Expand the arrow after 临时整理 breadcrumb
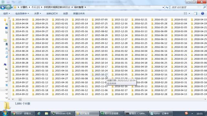The width and height of the screenshot is (207, 116). 85,7
